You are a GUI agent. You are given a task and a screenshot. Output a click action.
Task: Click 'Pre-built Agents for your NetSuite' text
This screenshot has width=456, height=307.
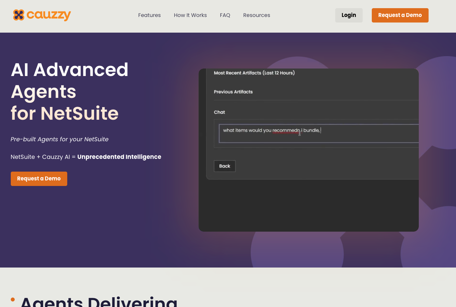coord(59,139)
